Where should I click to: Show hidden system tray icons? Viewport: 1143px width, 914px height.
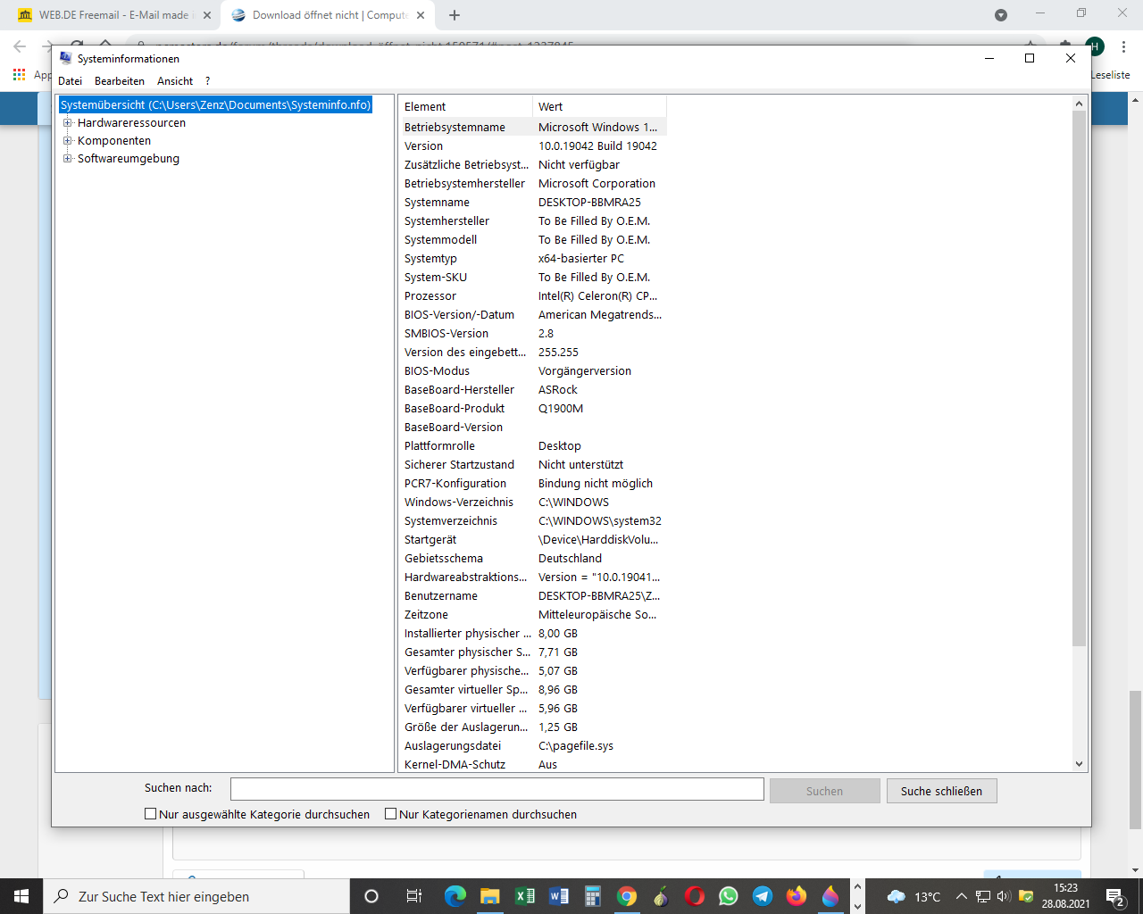point(962,896)
